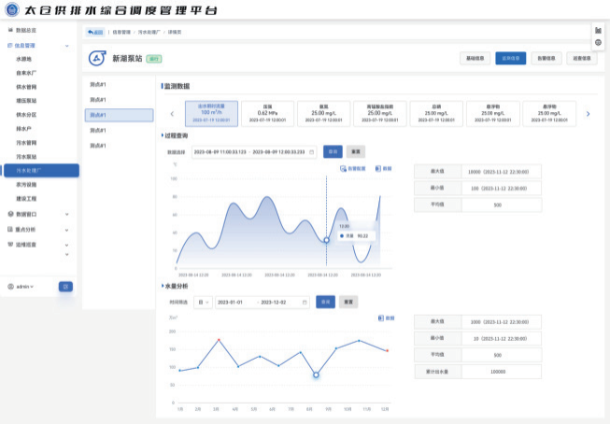Open the admin user dropdown
Screen dimensions: 610x424
[x=21, y=287]
